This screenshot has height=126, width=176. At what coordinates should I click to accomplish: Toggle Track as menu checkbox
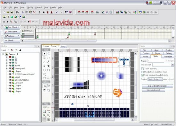[x=142, y=69]
